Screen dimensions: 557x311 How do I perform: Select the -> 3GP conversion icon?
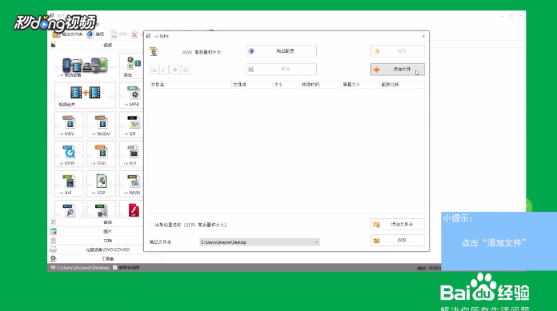coord(102,184)
